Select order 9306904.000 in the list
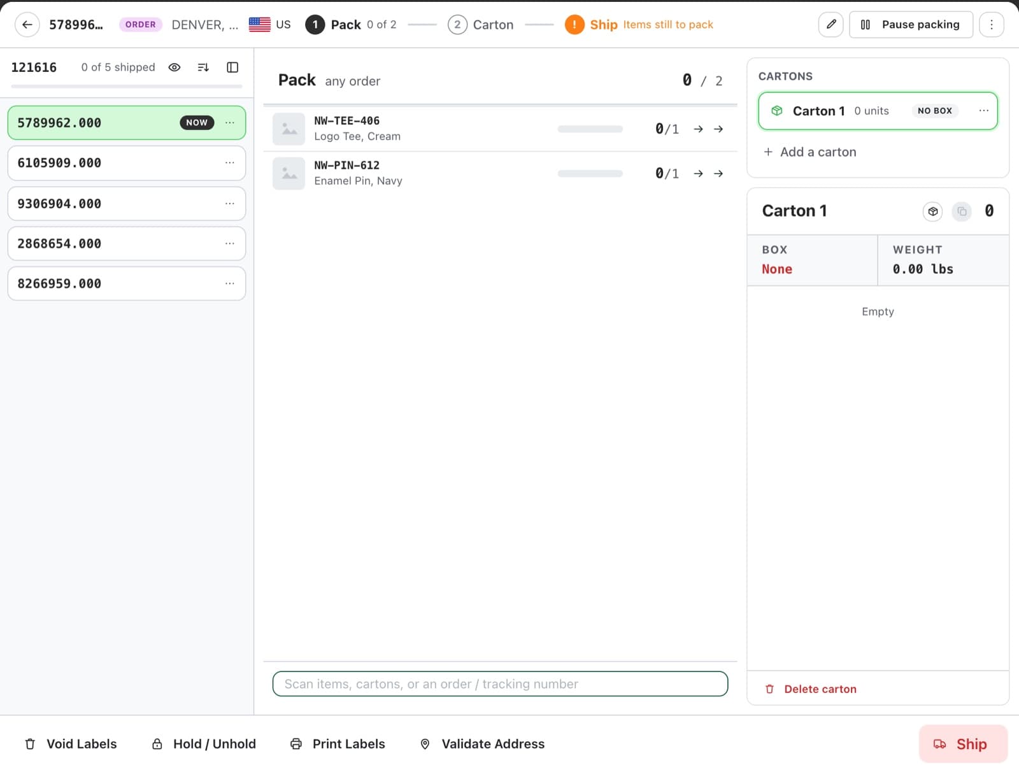Image resolution: width=1019 pixels, height=772 pixels. pyautogui.click(x=127, y=204)
